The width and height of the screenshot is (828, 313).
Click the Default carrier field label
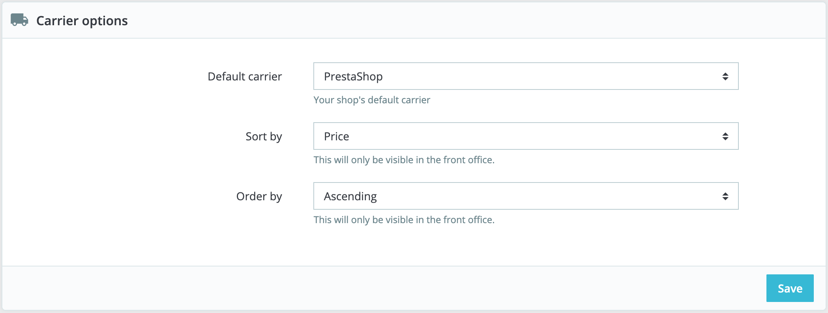244,76
